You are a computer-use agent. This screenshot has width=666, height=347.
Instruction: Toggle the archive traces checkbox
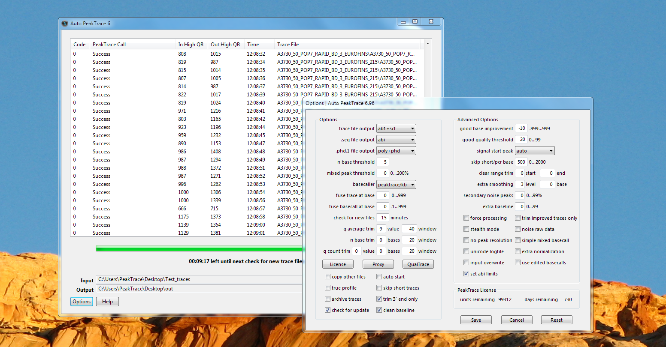point(328,299)
